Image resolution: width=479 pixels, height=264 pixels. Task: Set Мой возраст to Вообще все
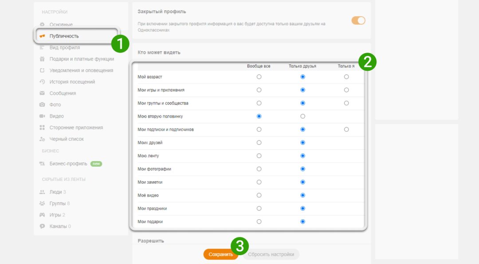click(x=259, y=77)
